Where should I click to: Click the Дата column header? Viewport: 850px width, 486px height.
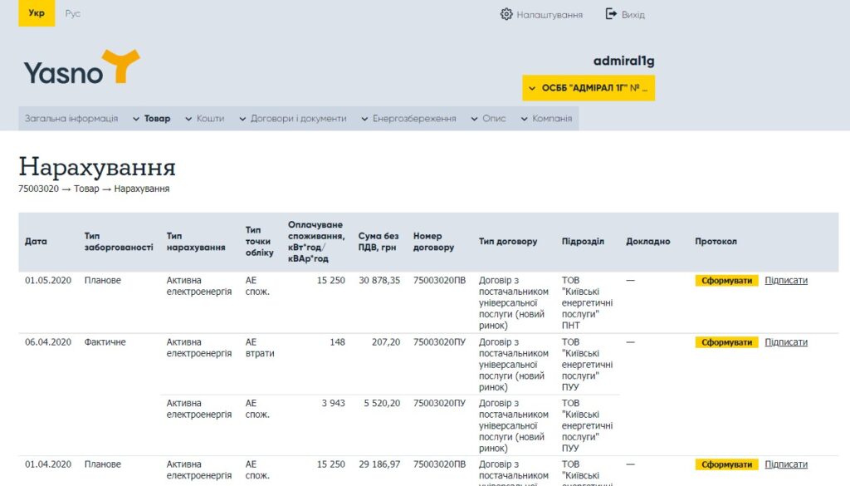coord(36,242)
